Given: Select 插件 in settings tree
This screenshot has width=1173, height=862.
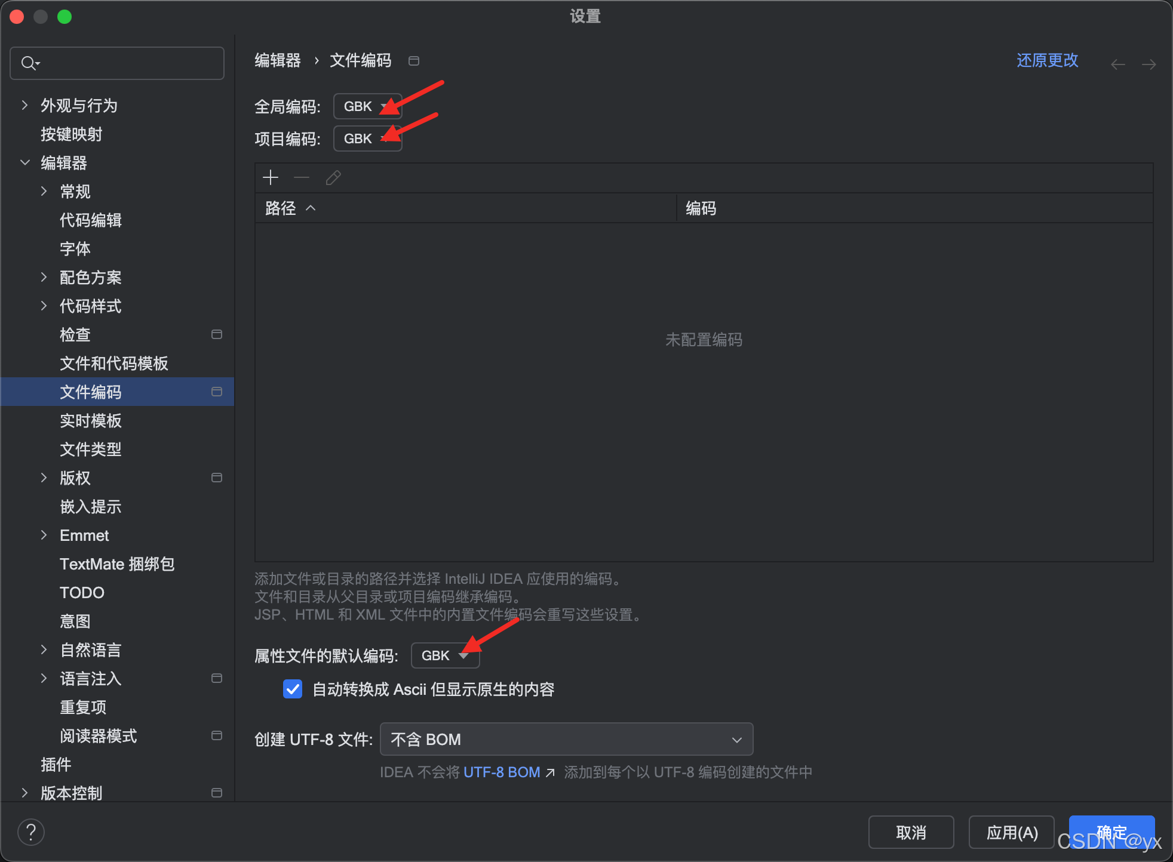Looking at the screenshot, I should (56, 764).
